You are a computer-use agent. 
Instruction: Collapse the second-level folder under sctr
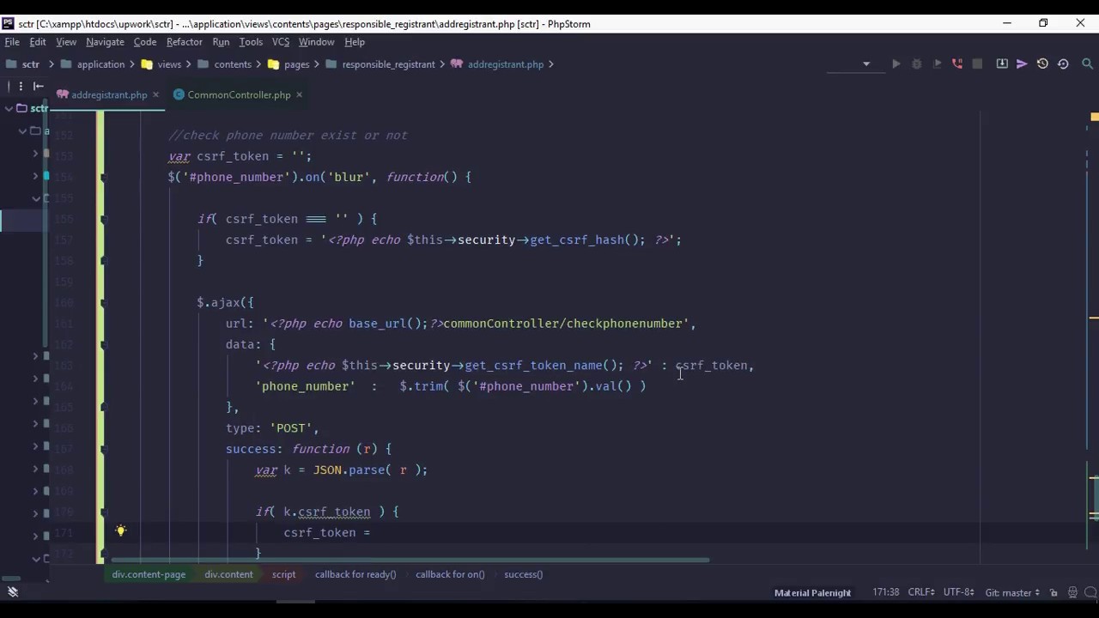pyautogui.click(x=22, y=130)
